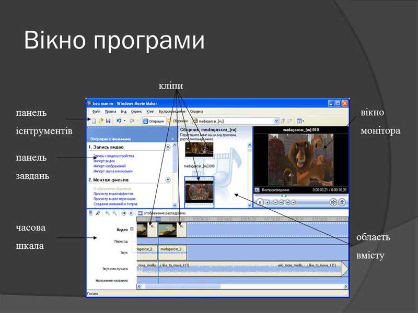Click the New Project icon in toolbar

94,121
